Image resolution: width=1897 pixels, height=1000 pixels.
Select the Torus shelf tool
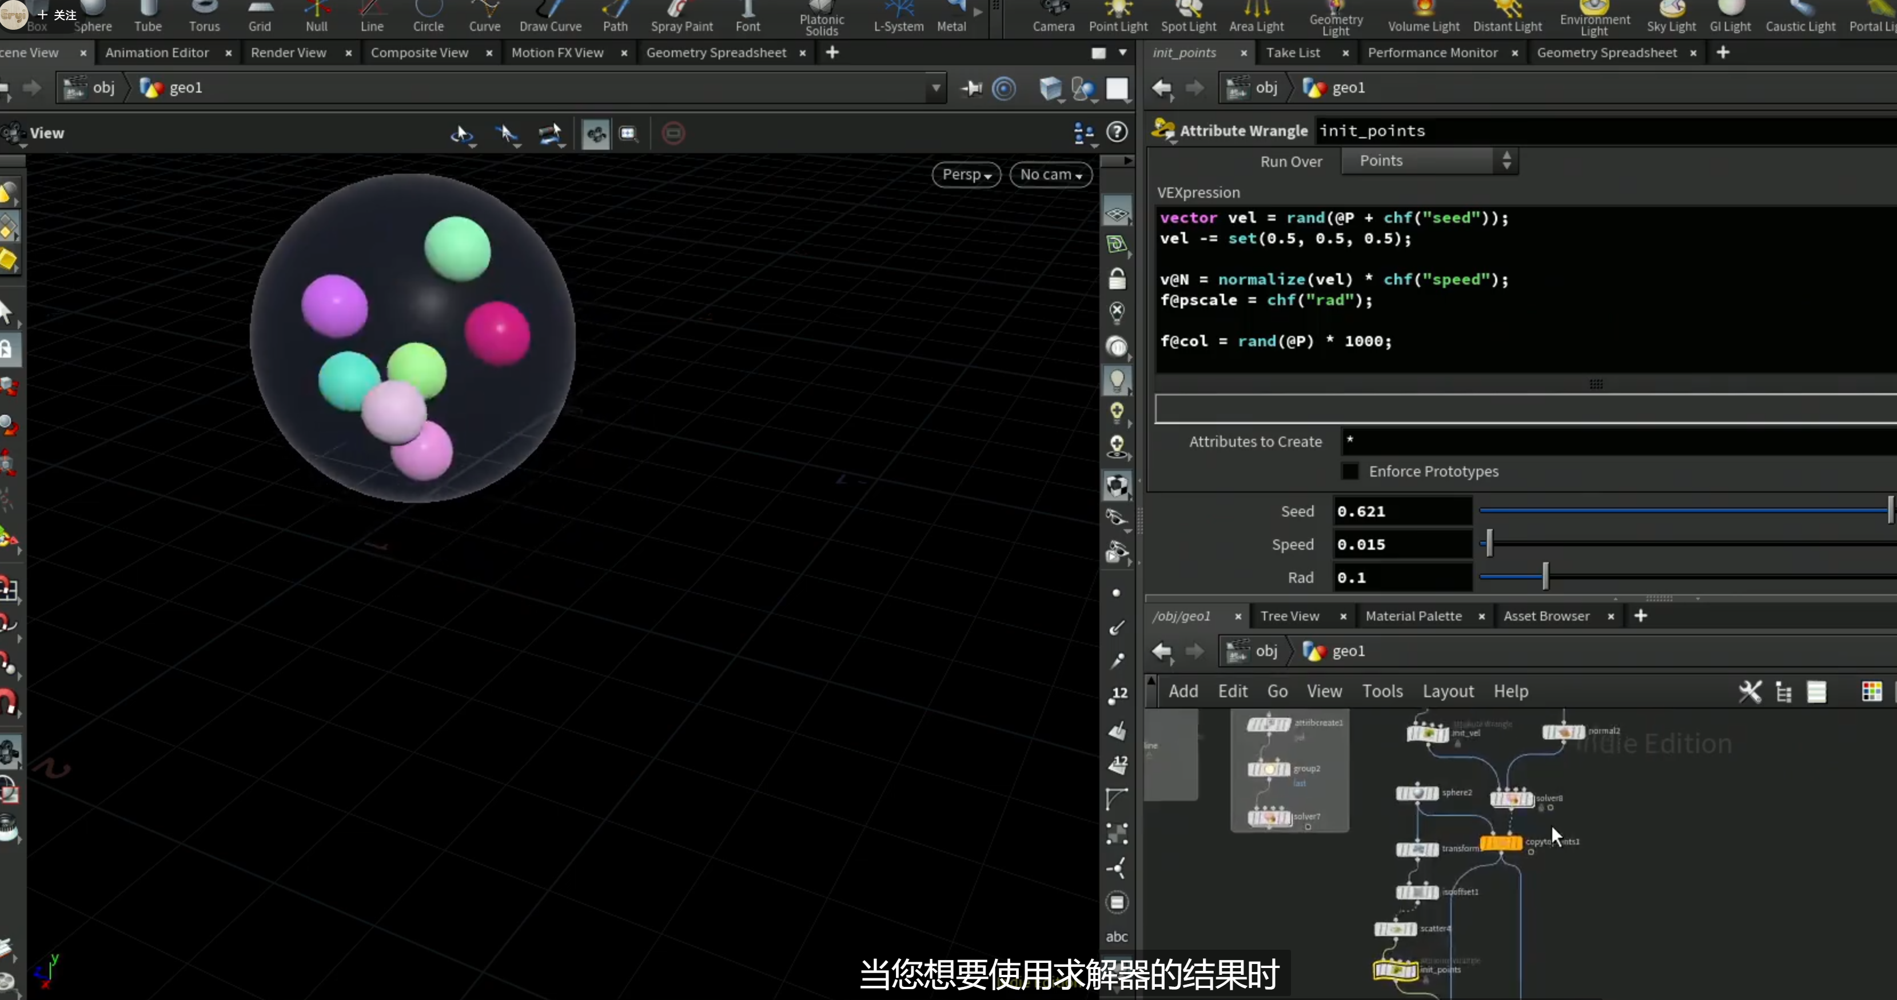(x=204, y=17)
